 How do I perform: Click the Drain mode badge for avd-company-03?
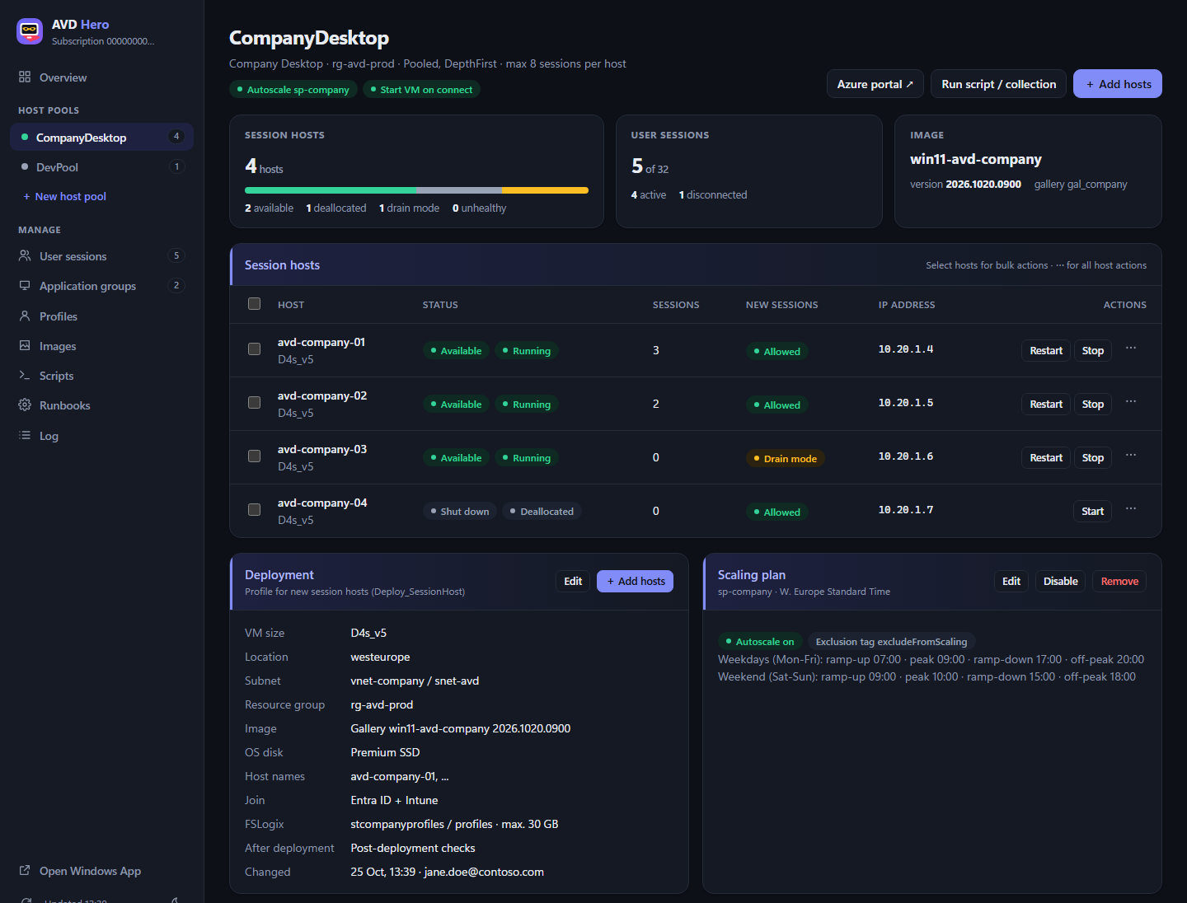(x=786, y=458)
